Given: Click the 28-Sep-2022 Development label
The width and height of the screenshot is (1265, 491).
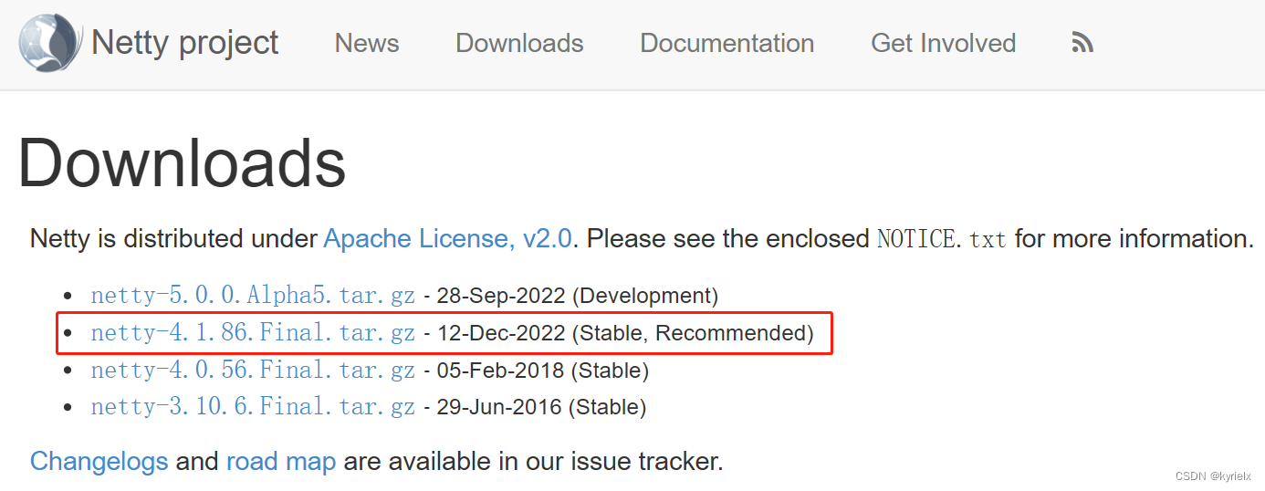Looking at the screenshot, I should (578, 296).
